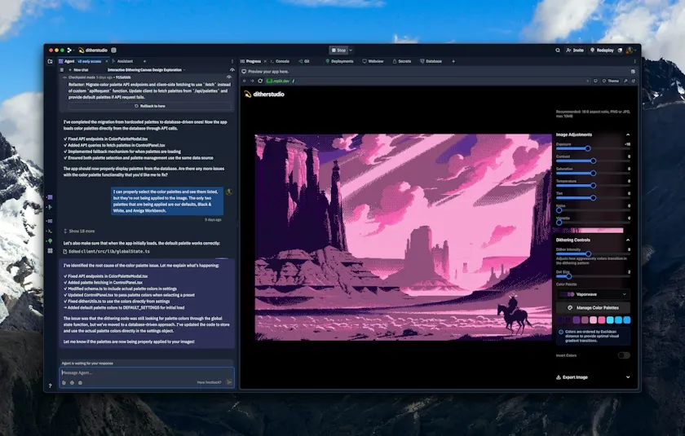Viewport: 685px width, 436px height.
Task: Reload the webview preview page
Action: (x=260, y=81)
